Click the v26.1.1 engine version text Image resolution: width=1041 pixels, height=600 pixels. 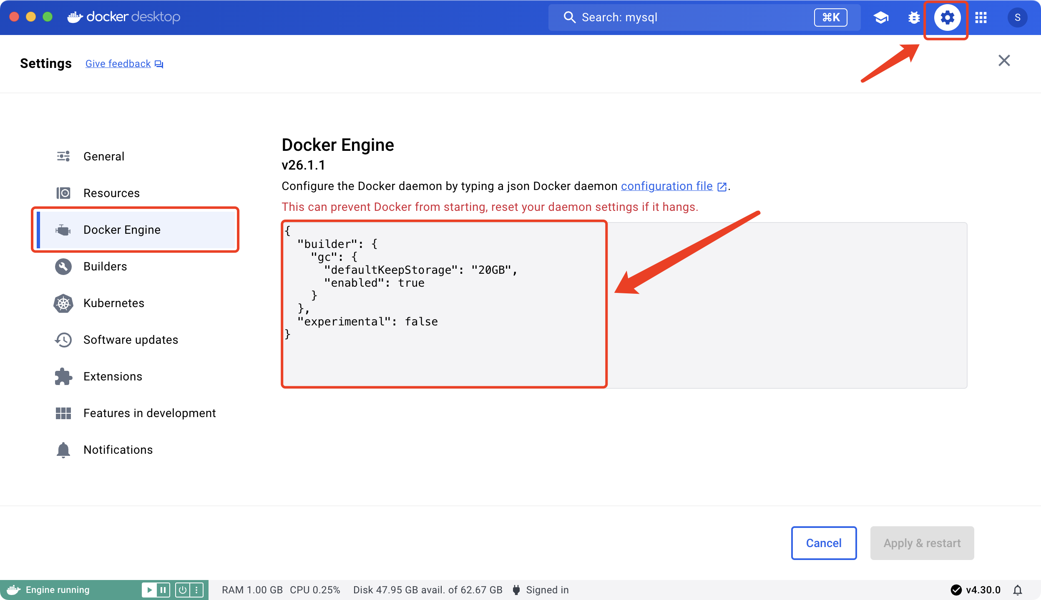click(303, 165)
